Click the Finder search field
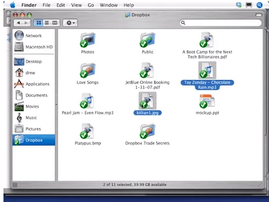This screenshot has height=202, width=269. pyautogui.click(x=221, y=23)
